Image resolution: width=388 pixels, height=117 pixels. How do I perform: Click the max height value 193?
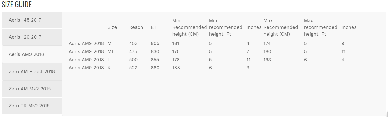[x=267, y=60]
